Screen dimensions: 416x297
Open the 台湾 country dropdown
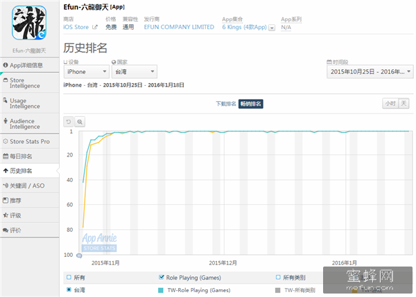[135, 71]
